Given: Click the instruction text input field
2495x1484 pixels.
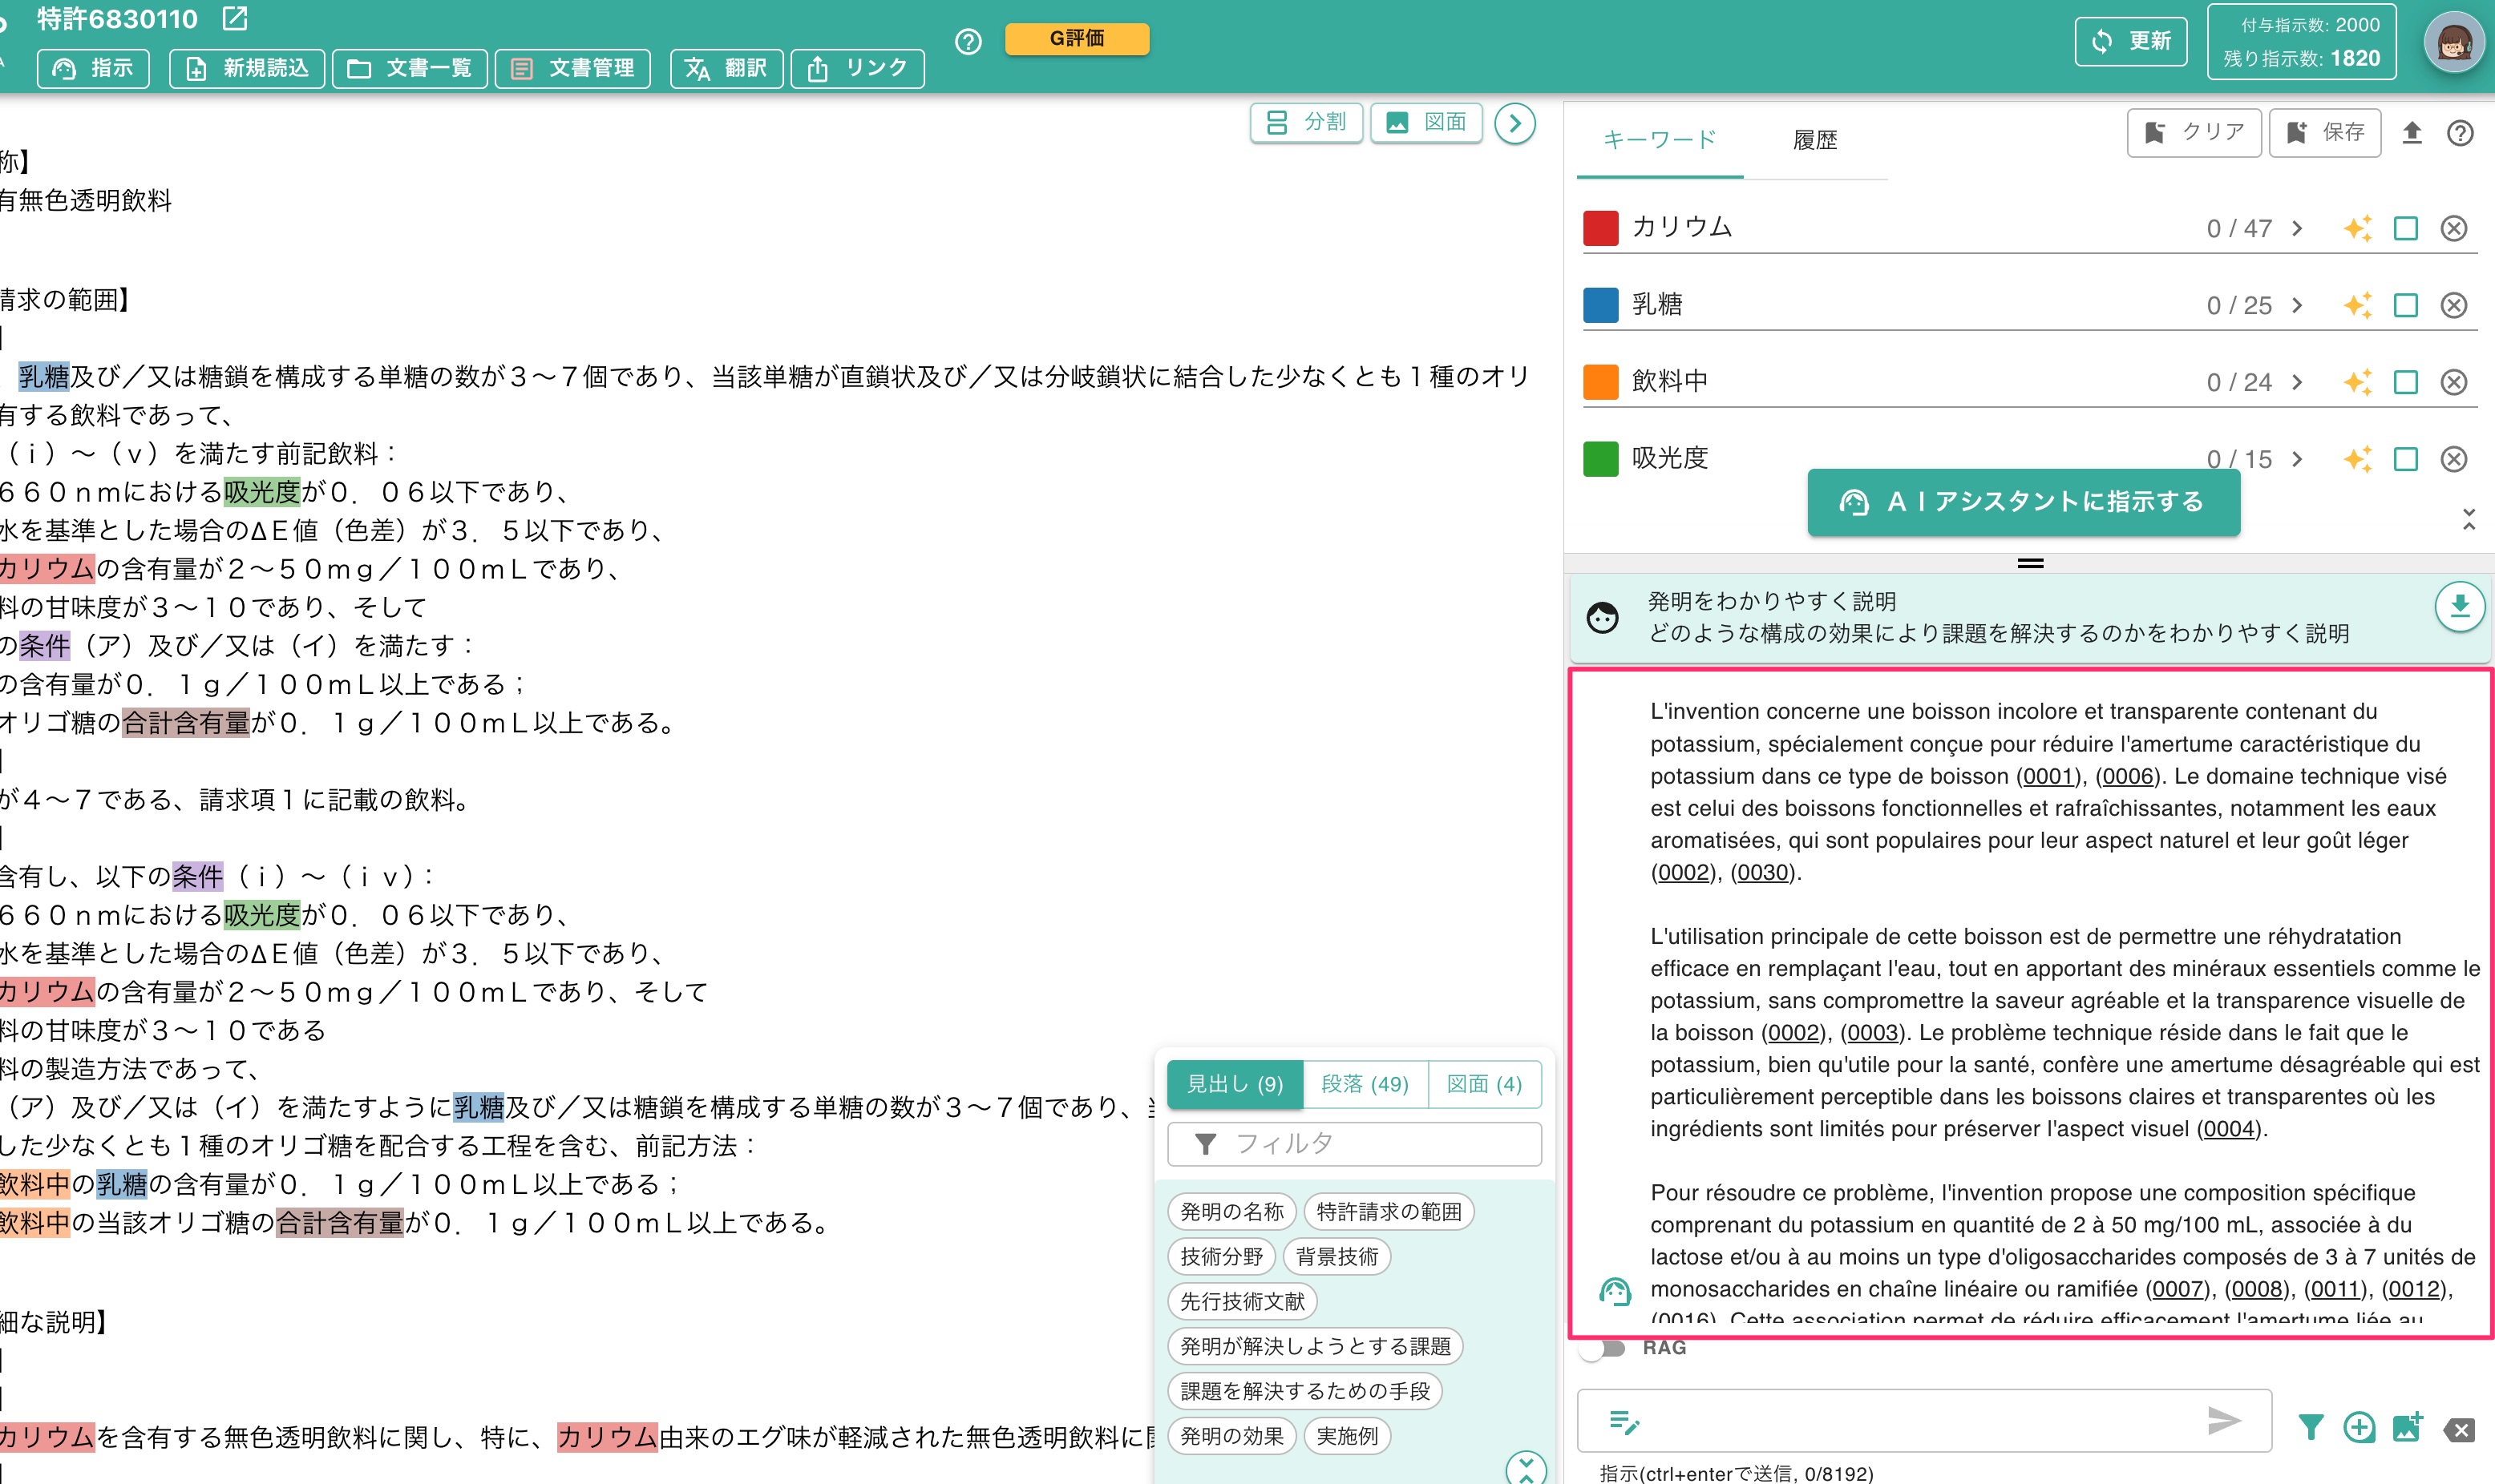Looking at the screenshot, I should tap(1924, 1420).
